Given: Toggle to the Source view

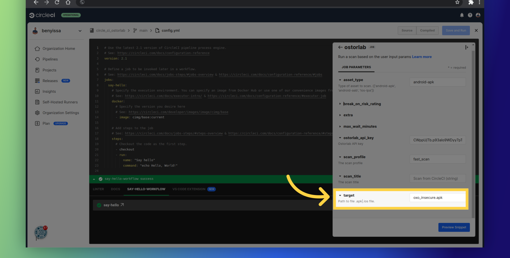Looking at the screenshot, I should point(407,31).
